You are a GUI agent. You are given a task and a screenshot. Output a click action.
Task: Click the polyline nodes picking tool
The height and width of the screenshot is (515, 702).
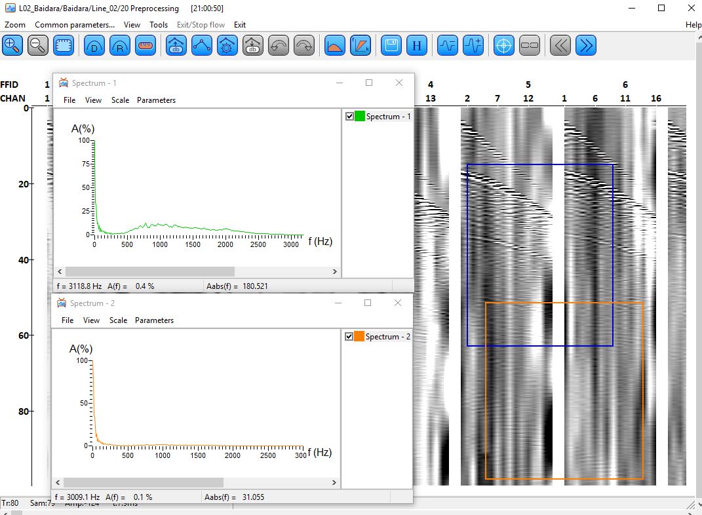click(x=202, y=45)
